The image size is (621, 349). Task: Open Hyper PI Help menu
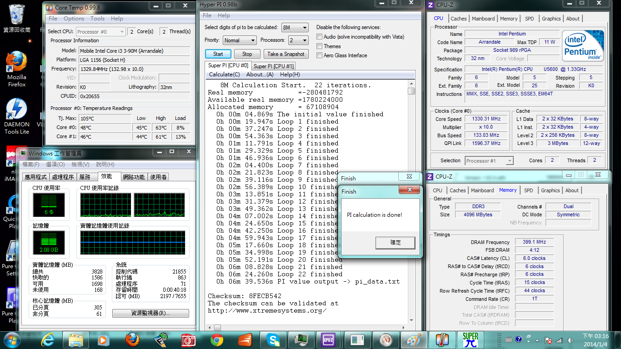pyautogui.click(x=224, y=15)
